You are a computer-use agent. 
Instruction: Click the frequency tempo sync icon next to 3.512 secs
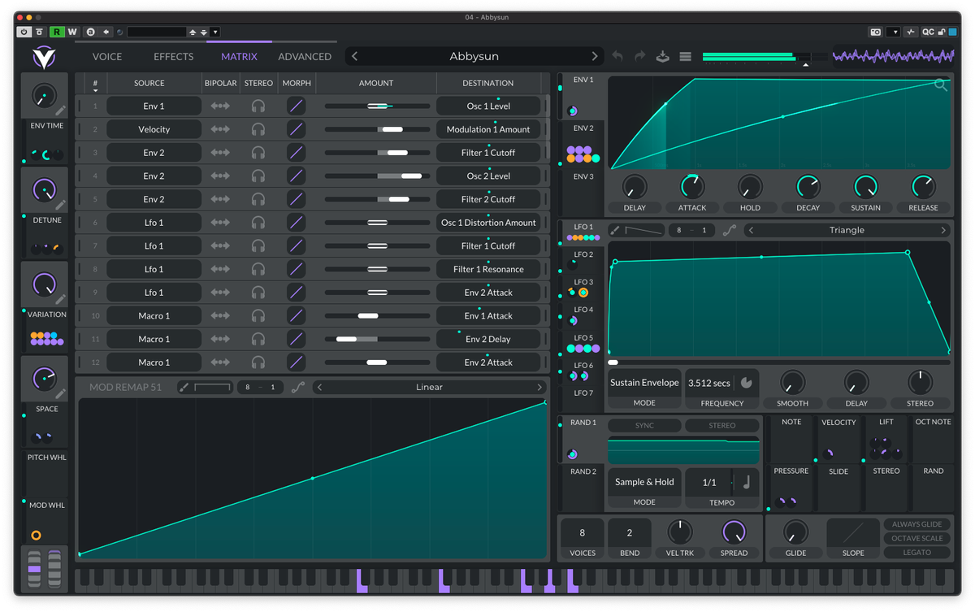746,382
